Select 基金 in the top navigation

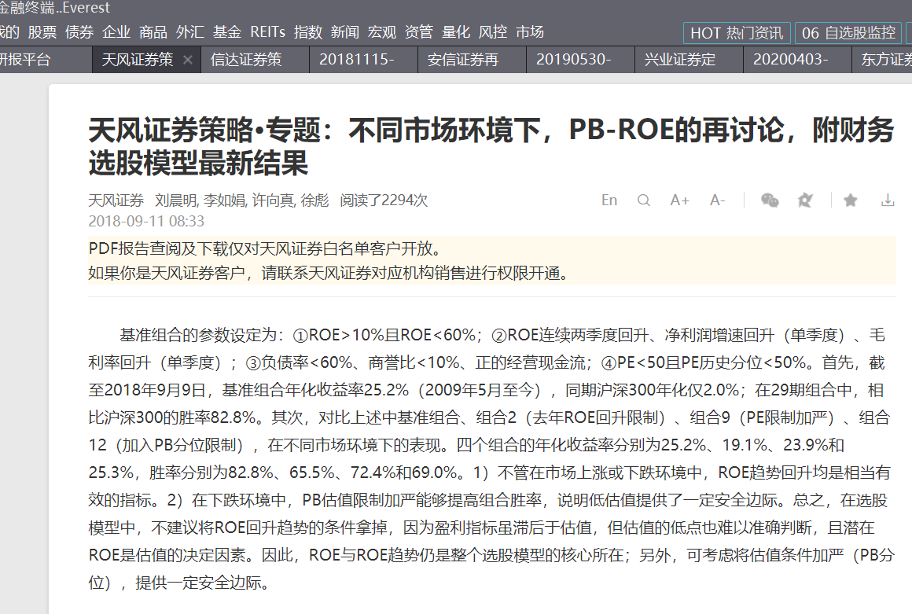coord(226,32)
